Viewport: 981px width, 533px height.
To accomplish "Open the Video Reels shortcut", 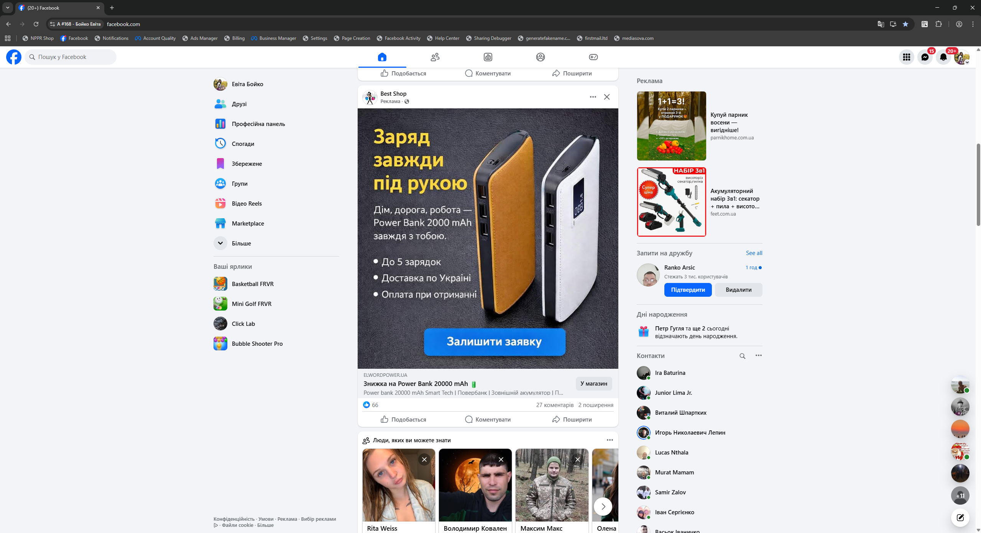I will [246, 203].
